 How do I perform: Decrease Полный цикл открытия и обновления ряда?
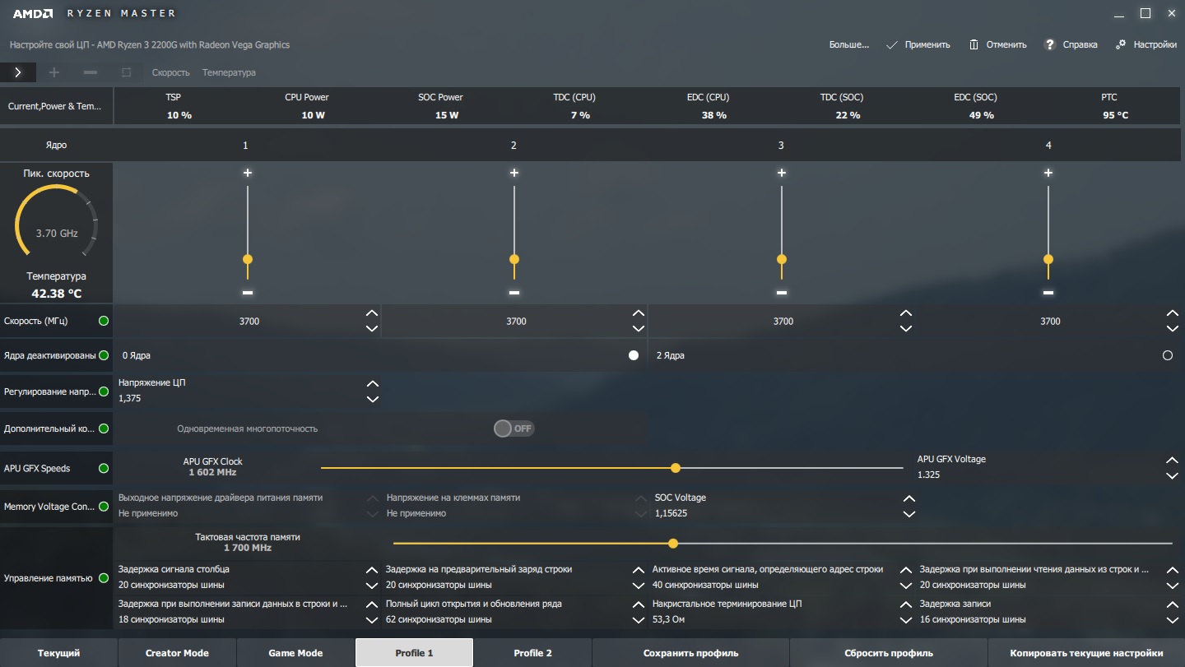click(639, 620)
